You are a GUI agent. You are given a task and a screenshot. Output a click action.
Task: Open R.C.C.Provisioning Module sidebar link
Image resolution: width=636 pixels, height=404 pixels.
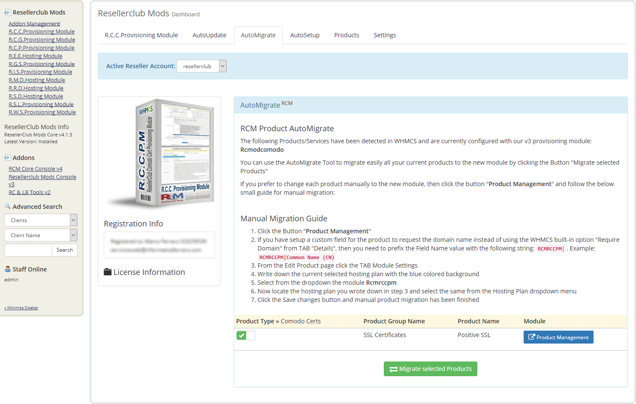(x=42, y=32)
